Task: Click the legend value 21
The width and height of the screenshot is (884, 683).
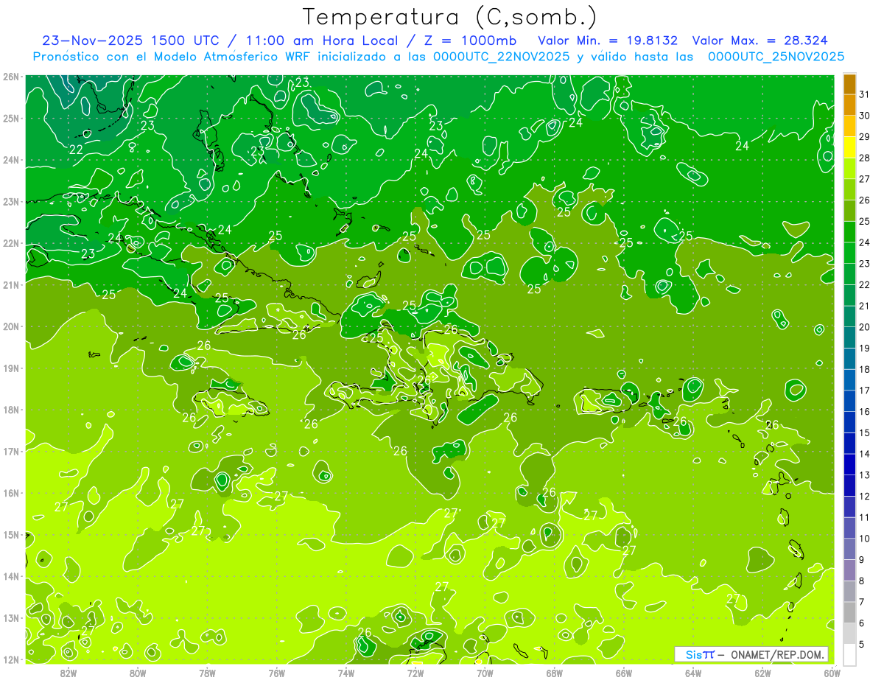Action: pyautogui.click(x=864, y=306)
